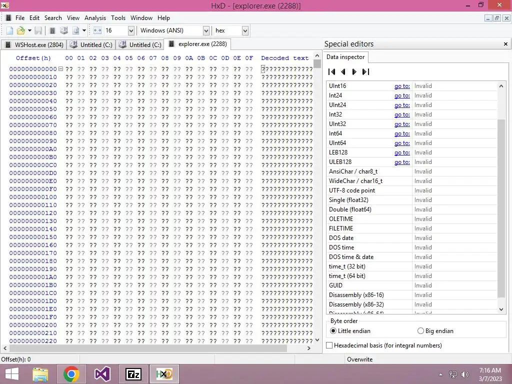This screenshot has height=384, width=512.
Task: Expand the dropdown arrow beside the disk image icon
Action: 84,30
